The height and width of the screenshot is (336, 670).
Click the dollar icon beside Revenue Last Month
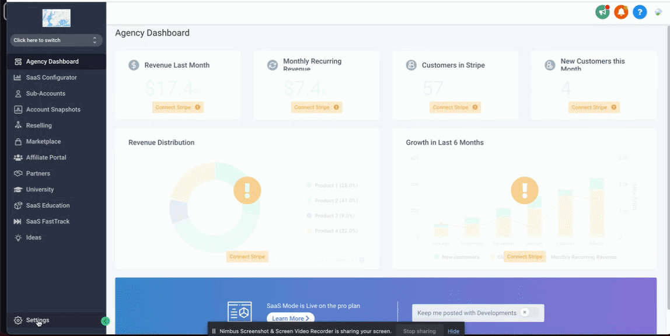(x=134, y=65)
